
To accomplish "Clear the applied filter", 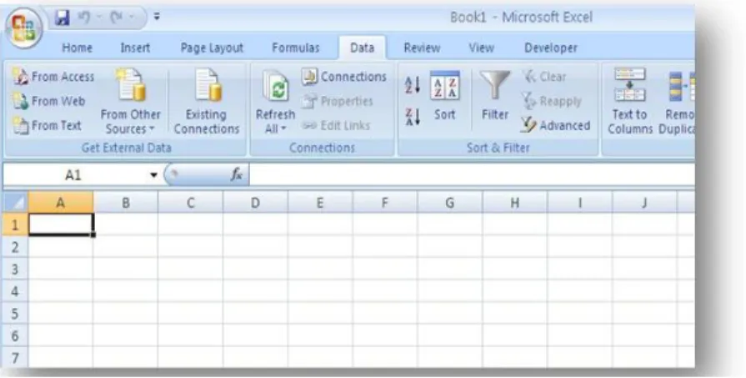I will [543, 77].
